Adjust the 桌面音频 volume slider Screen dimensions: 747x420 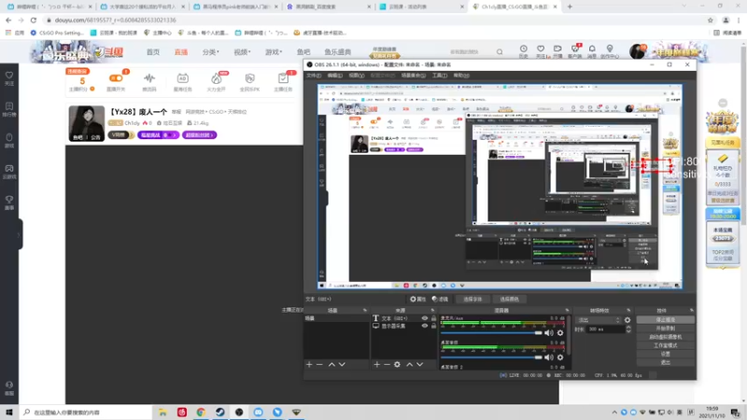click(x=491, y=357)
